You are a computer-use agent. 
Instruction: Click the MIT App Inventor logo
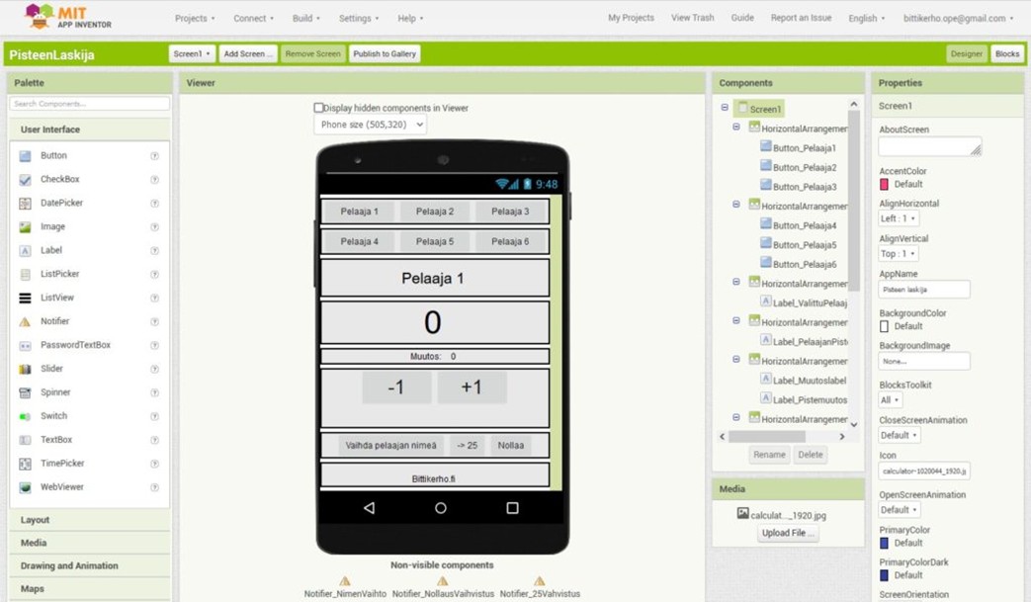pos(68,17)
